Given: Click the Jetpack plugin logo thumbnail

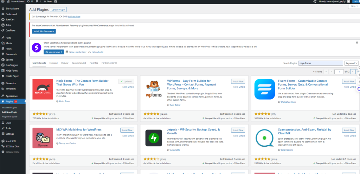Looking at the screenshot, I should point(154,138).
